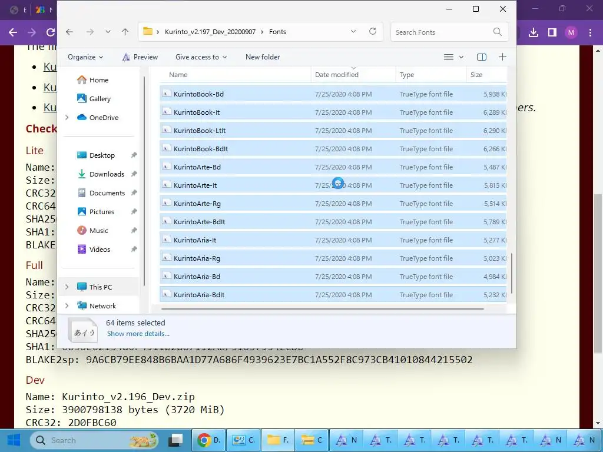603x452 pixels.
Task: Sort files by Size column
Action: (x=487, y=75)
